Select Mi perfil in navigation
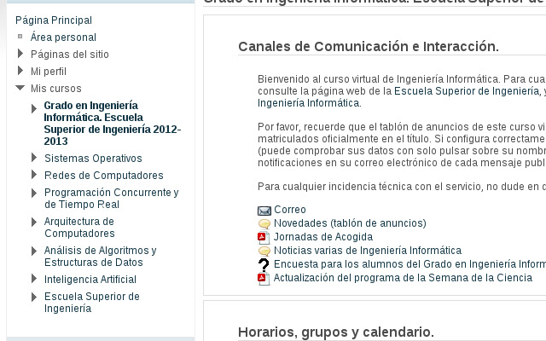 pos(49,72)
